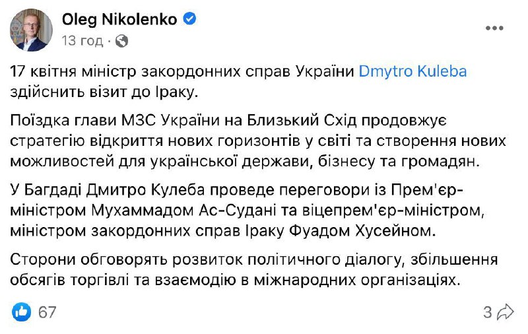
Task: Click the date text '17 квітня'
Action: click(x=45, y=71)
